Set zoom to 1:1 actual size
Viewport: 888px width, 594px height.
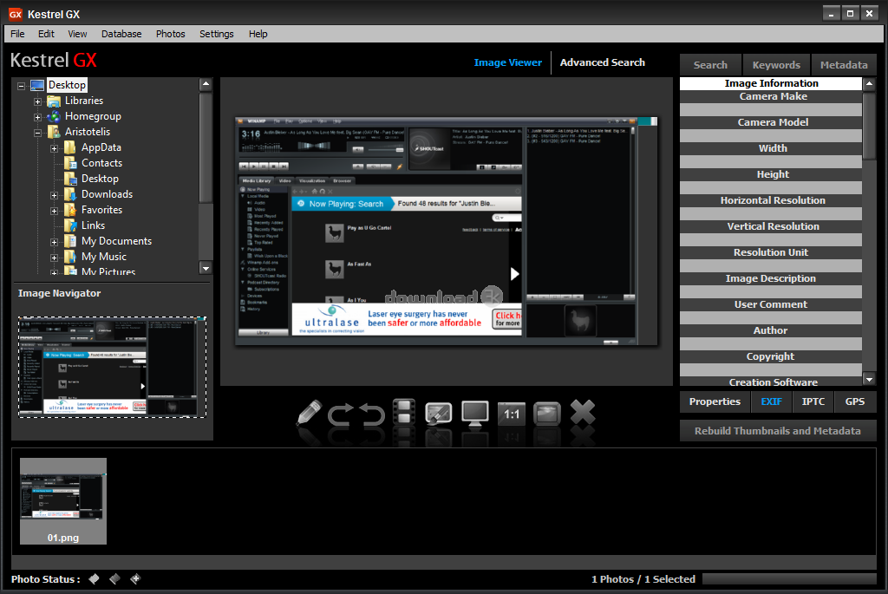pyautogui.click(x=512, y=414)
